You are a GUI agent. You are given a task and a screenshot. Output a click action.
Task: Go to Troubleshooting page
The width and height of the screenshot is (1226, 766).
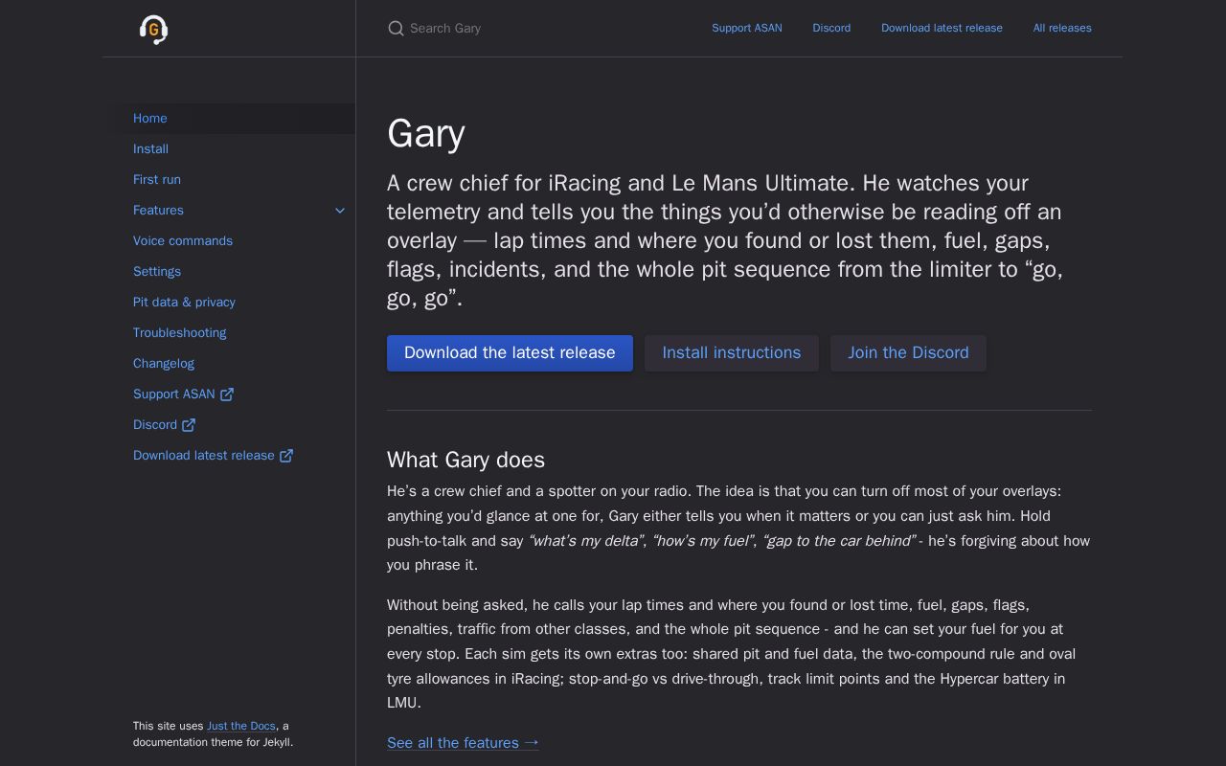[x=229, y=333]
